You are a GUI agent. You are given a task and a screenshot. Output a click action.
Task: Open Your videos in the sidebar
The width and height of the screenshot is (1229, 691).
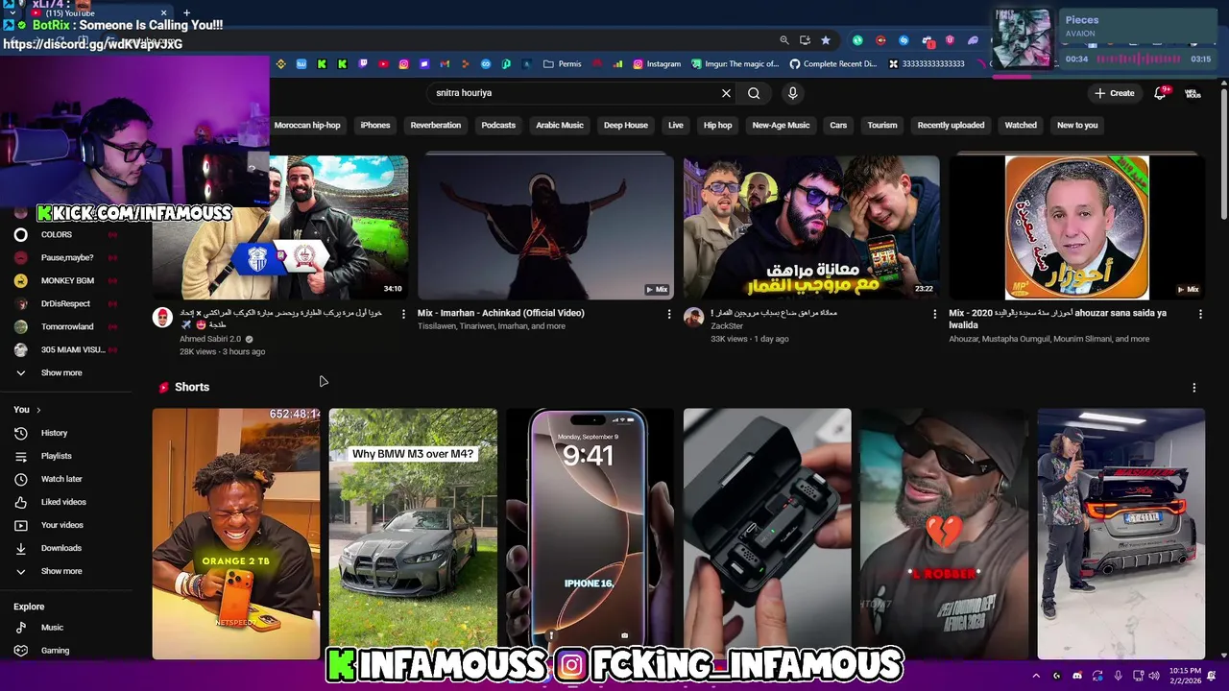point(61,525)
